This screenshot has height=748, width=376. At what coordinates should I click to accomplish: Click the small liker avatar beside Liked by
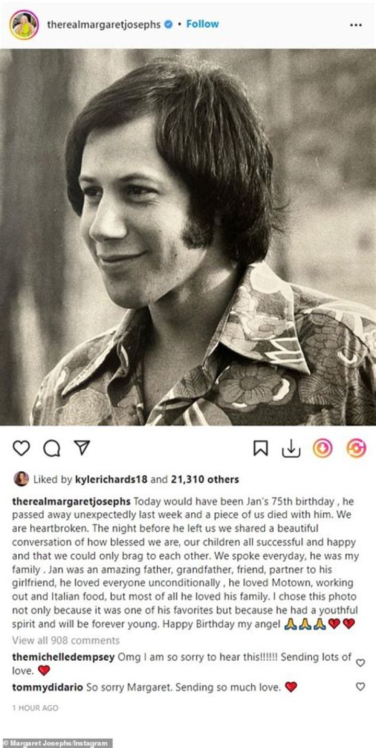coord(21,478)
